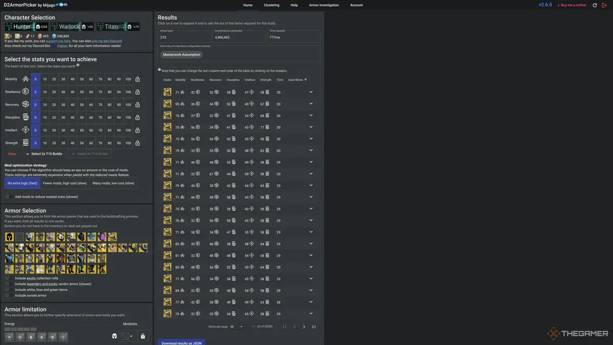Screen dimensions: 613x345
Task: Lock the Recovery stat with its padlock
Action: pyautogui.click(x=137, y=105)
